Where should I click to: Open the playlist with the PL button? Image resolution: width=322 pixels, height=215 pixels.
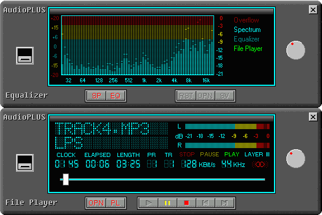115,203
